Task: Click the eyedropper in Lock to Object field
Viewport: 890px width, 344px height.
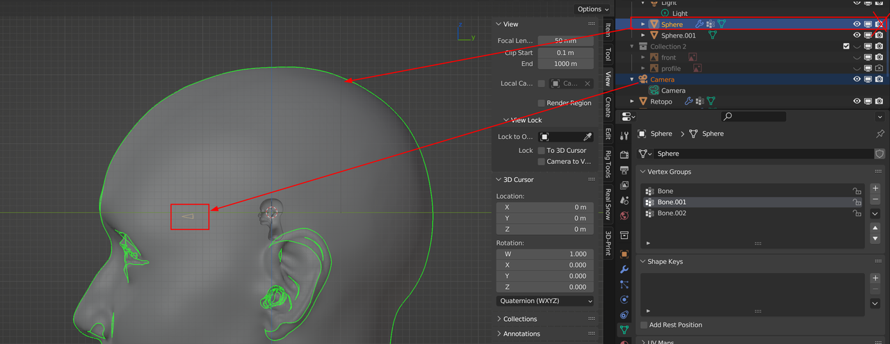Action: 588,137
